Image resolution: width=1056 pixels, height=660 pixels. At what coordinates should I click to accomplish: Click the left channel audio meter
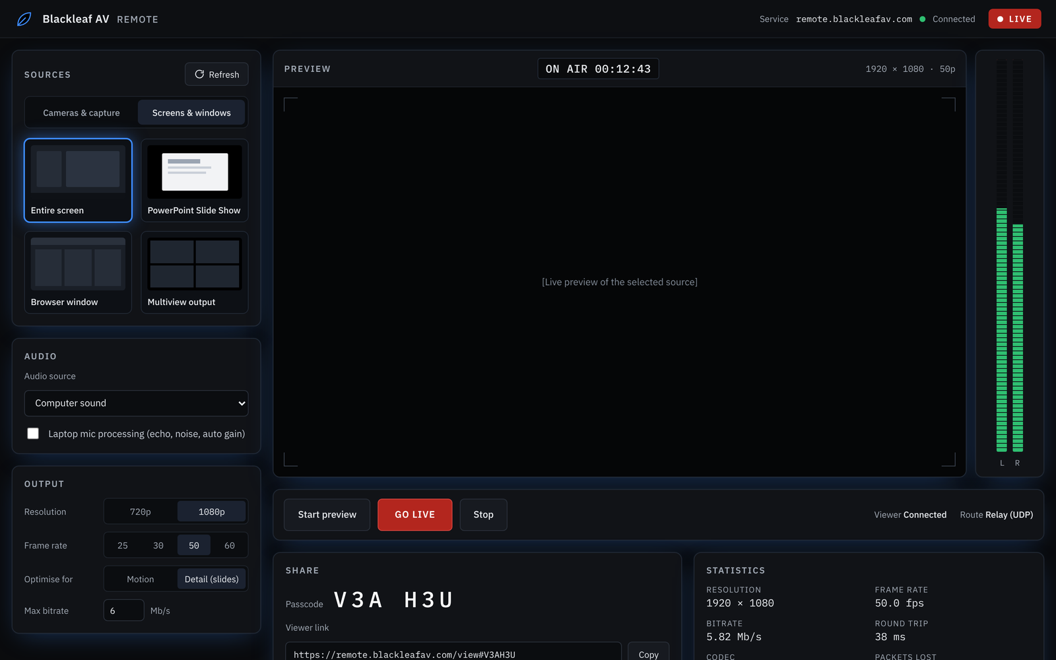click(x=1002, y=256)
